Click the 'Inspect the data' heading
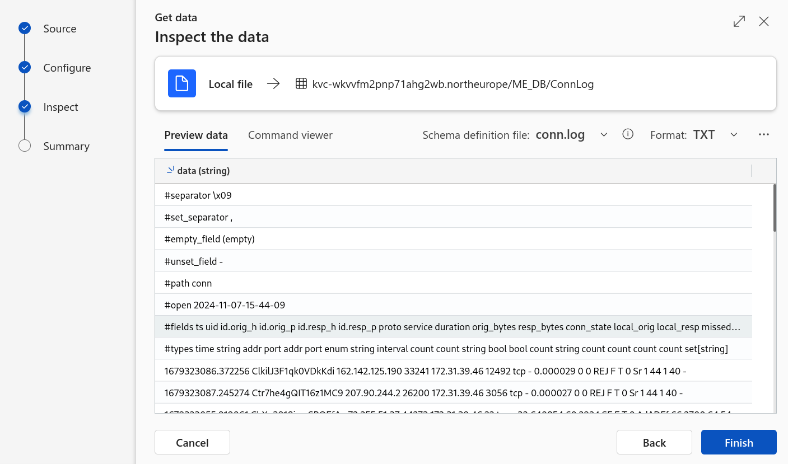The image size is (788, 464). (x=212, y=37)
